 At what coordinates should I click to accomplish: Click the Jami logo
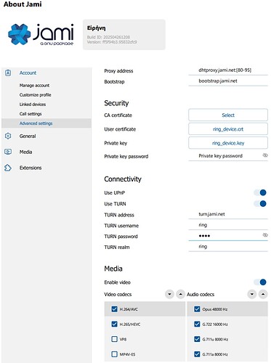(x=41, y=34)
